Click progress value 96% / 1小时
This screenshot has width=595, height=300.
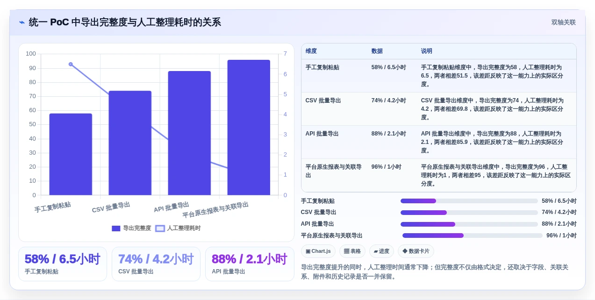point(561,236)
